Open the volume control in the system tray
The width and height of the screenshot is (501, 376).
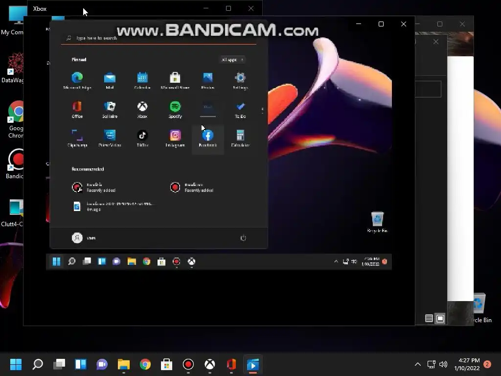pos(443,364)
